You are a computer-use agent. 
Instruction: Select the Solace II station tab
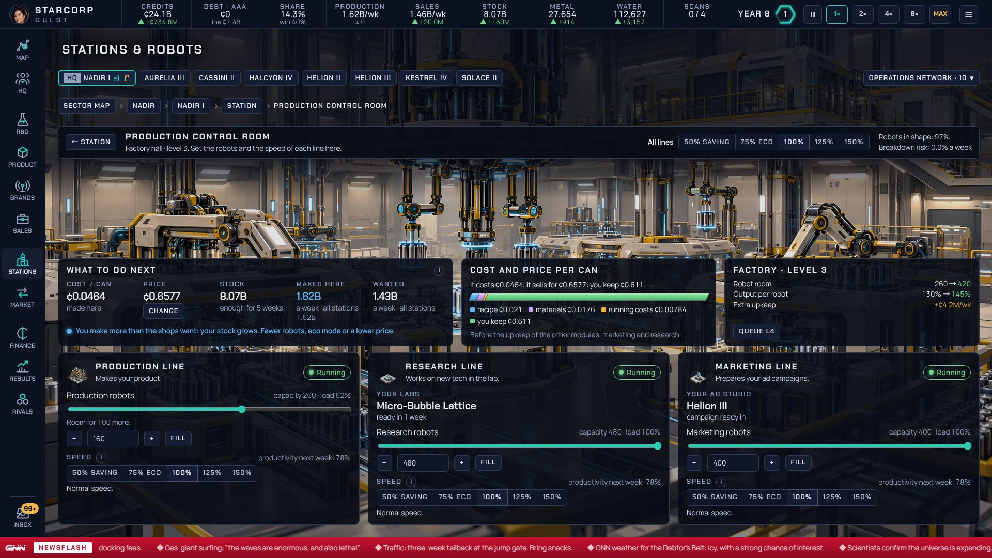point(479,78)
